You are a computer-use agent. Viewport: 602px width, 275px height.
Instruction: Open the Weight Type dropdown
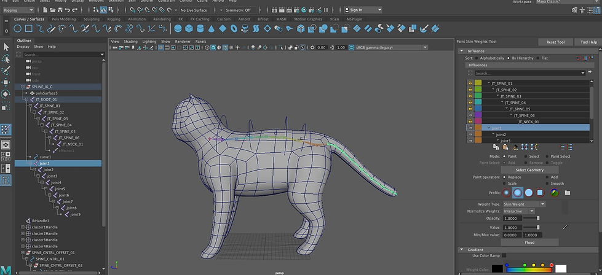(x=524, y=204)
